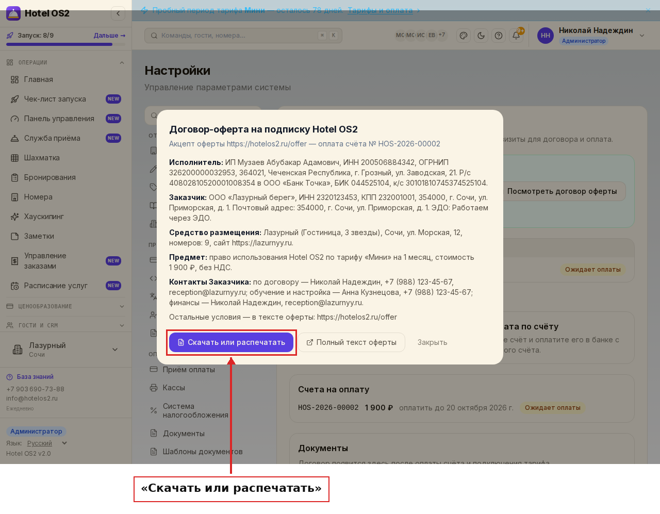Viewport: 660px width, 514px height.
Task: Open Полный текст оферты button
Action: coord(351,342)
